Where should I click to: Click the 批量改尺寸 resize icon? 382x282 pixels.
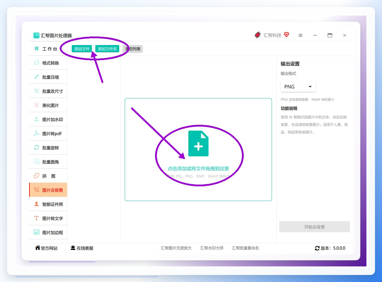click(36, 91)
